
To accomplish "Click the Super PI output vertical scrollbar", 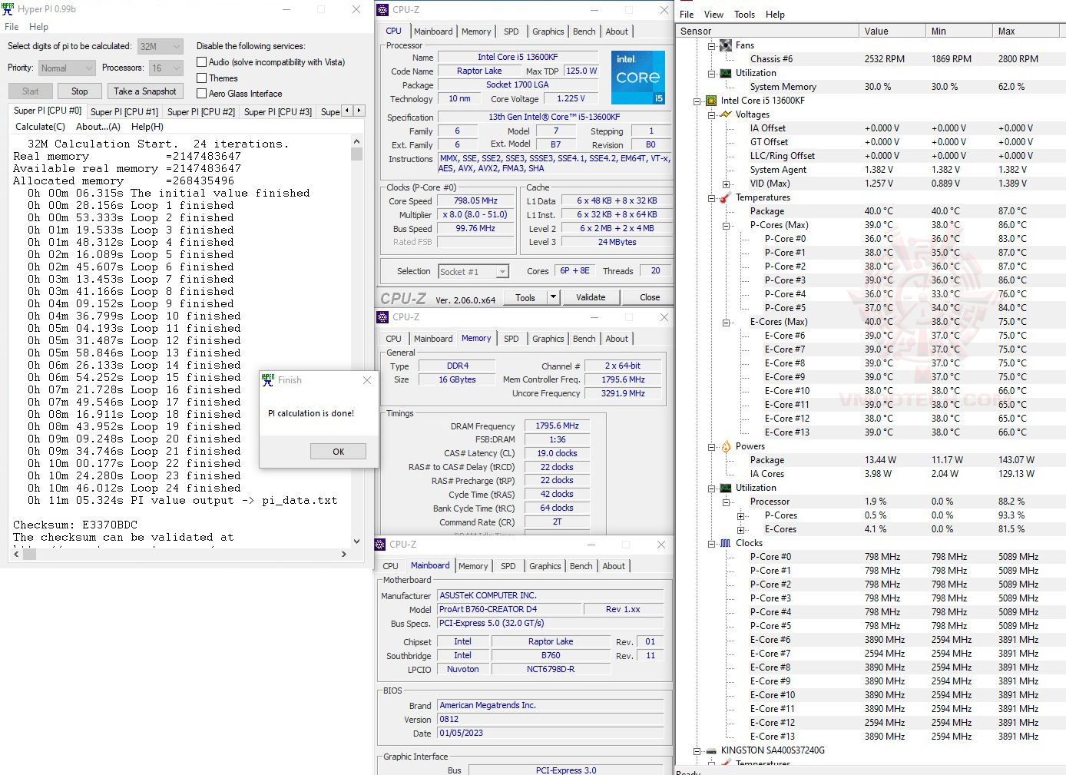I will pyautogui.click(x=356, y=341).
